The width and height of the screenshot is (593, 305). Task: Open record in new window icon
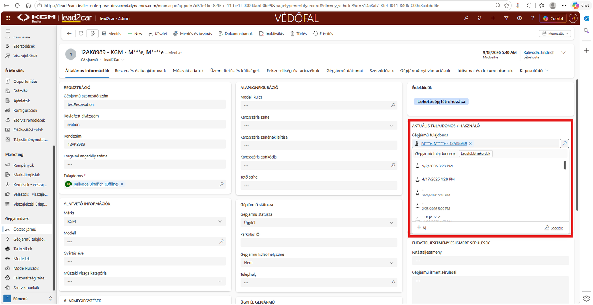81,34
